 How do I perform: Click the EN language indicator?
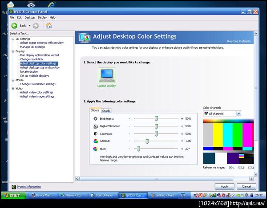click(183, 196)
